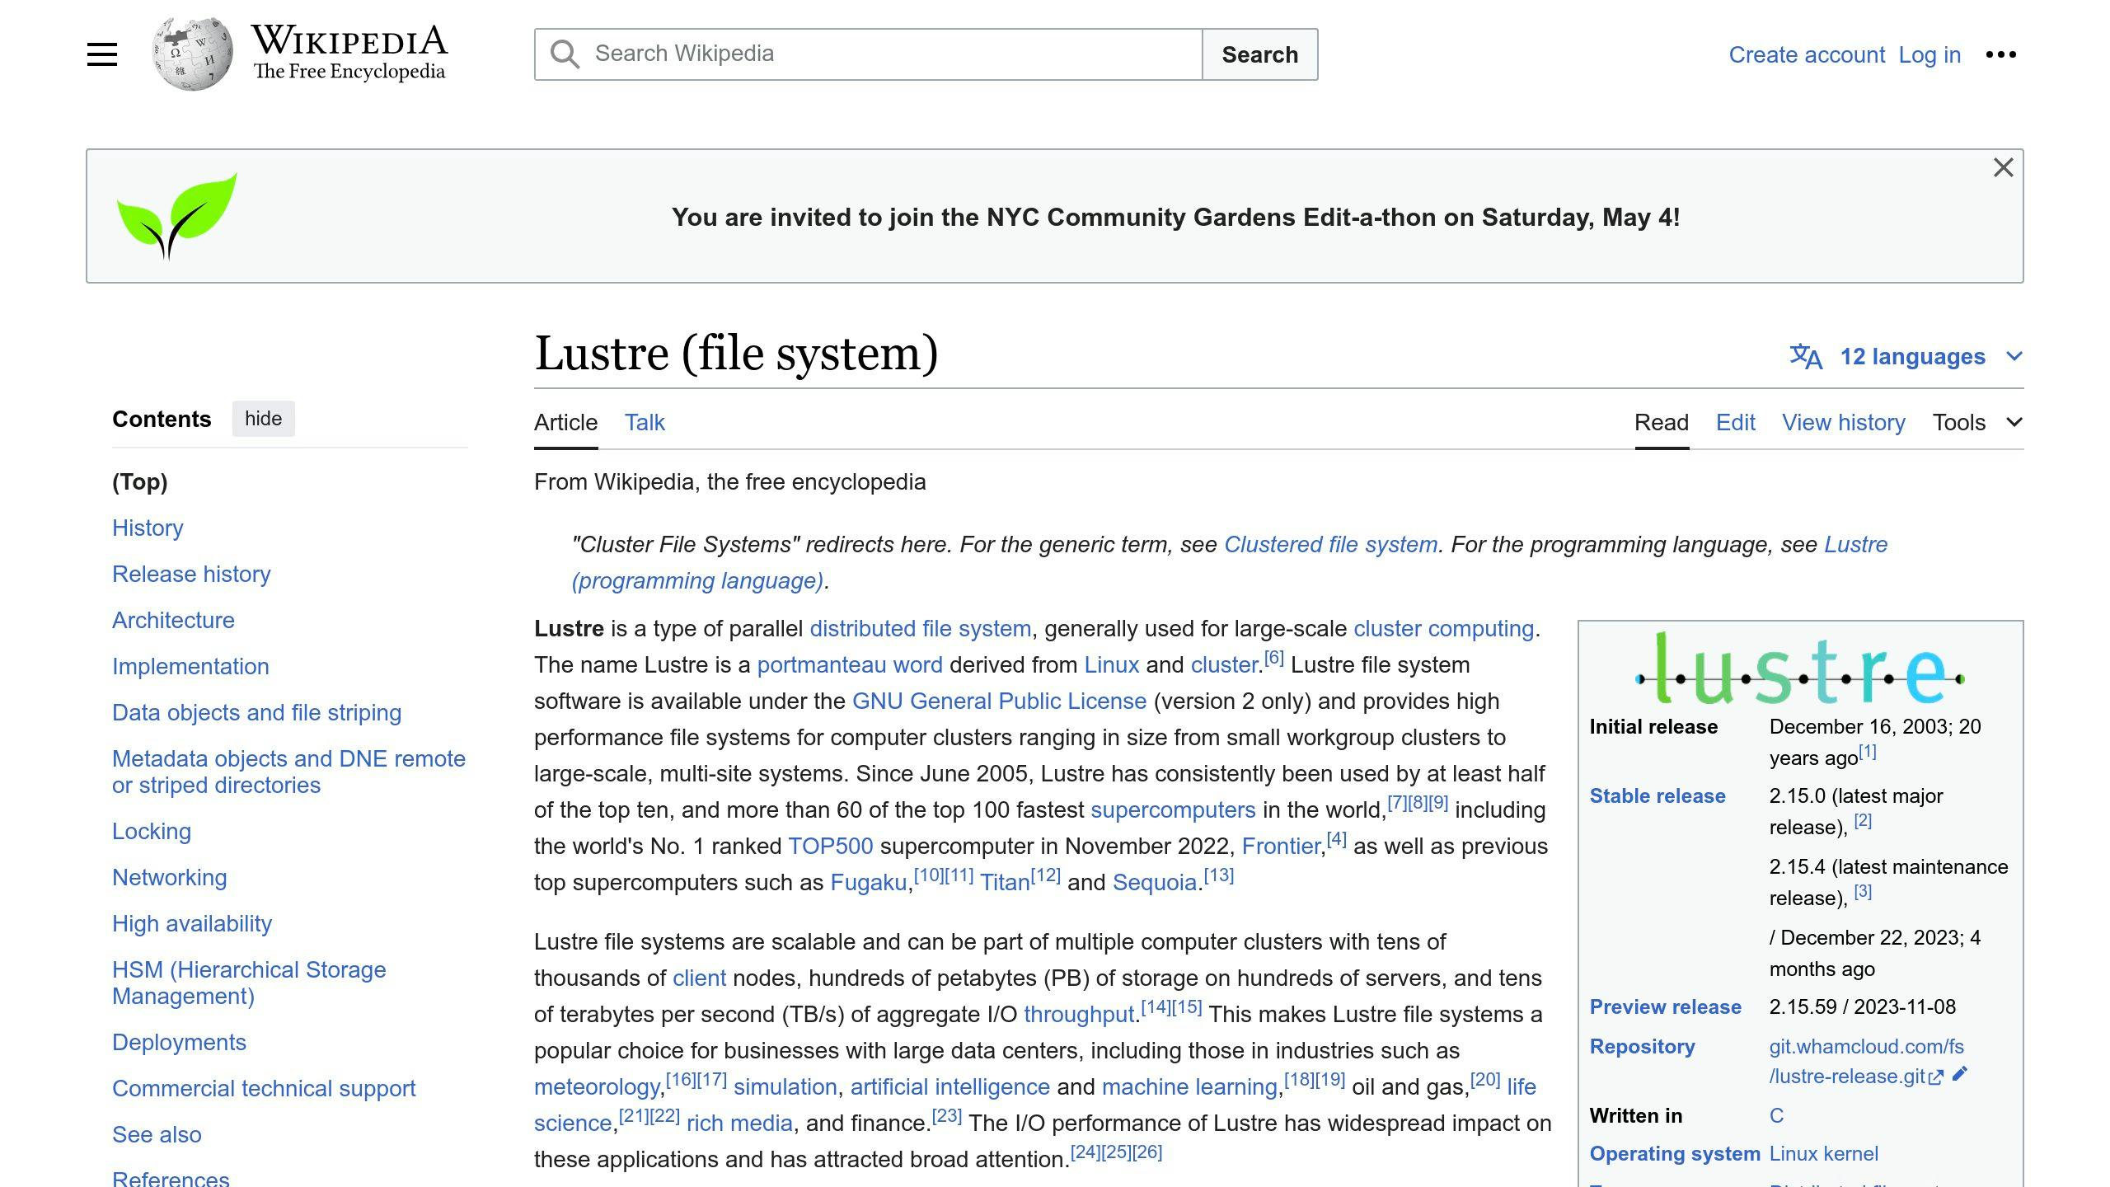Click Log in link

point(1929,54)
